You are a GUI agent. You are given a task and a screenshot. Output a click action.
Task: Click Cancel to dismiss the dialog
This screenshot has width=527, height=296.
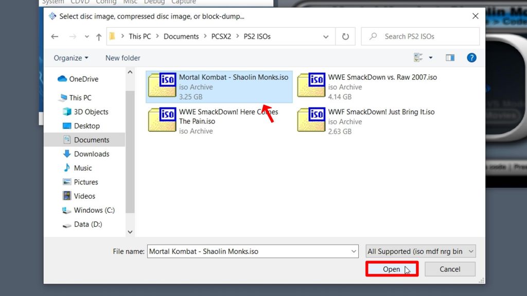pos(450,269)
